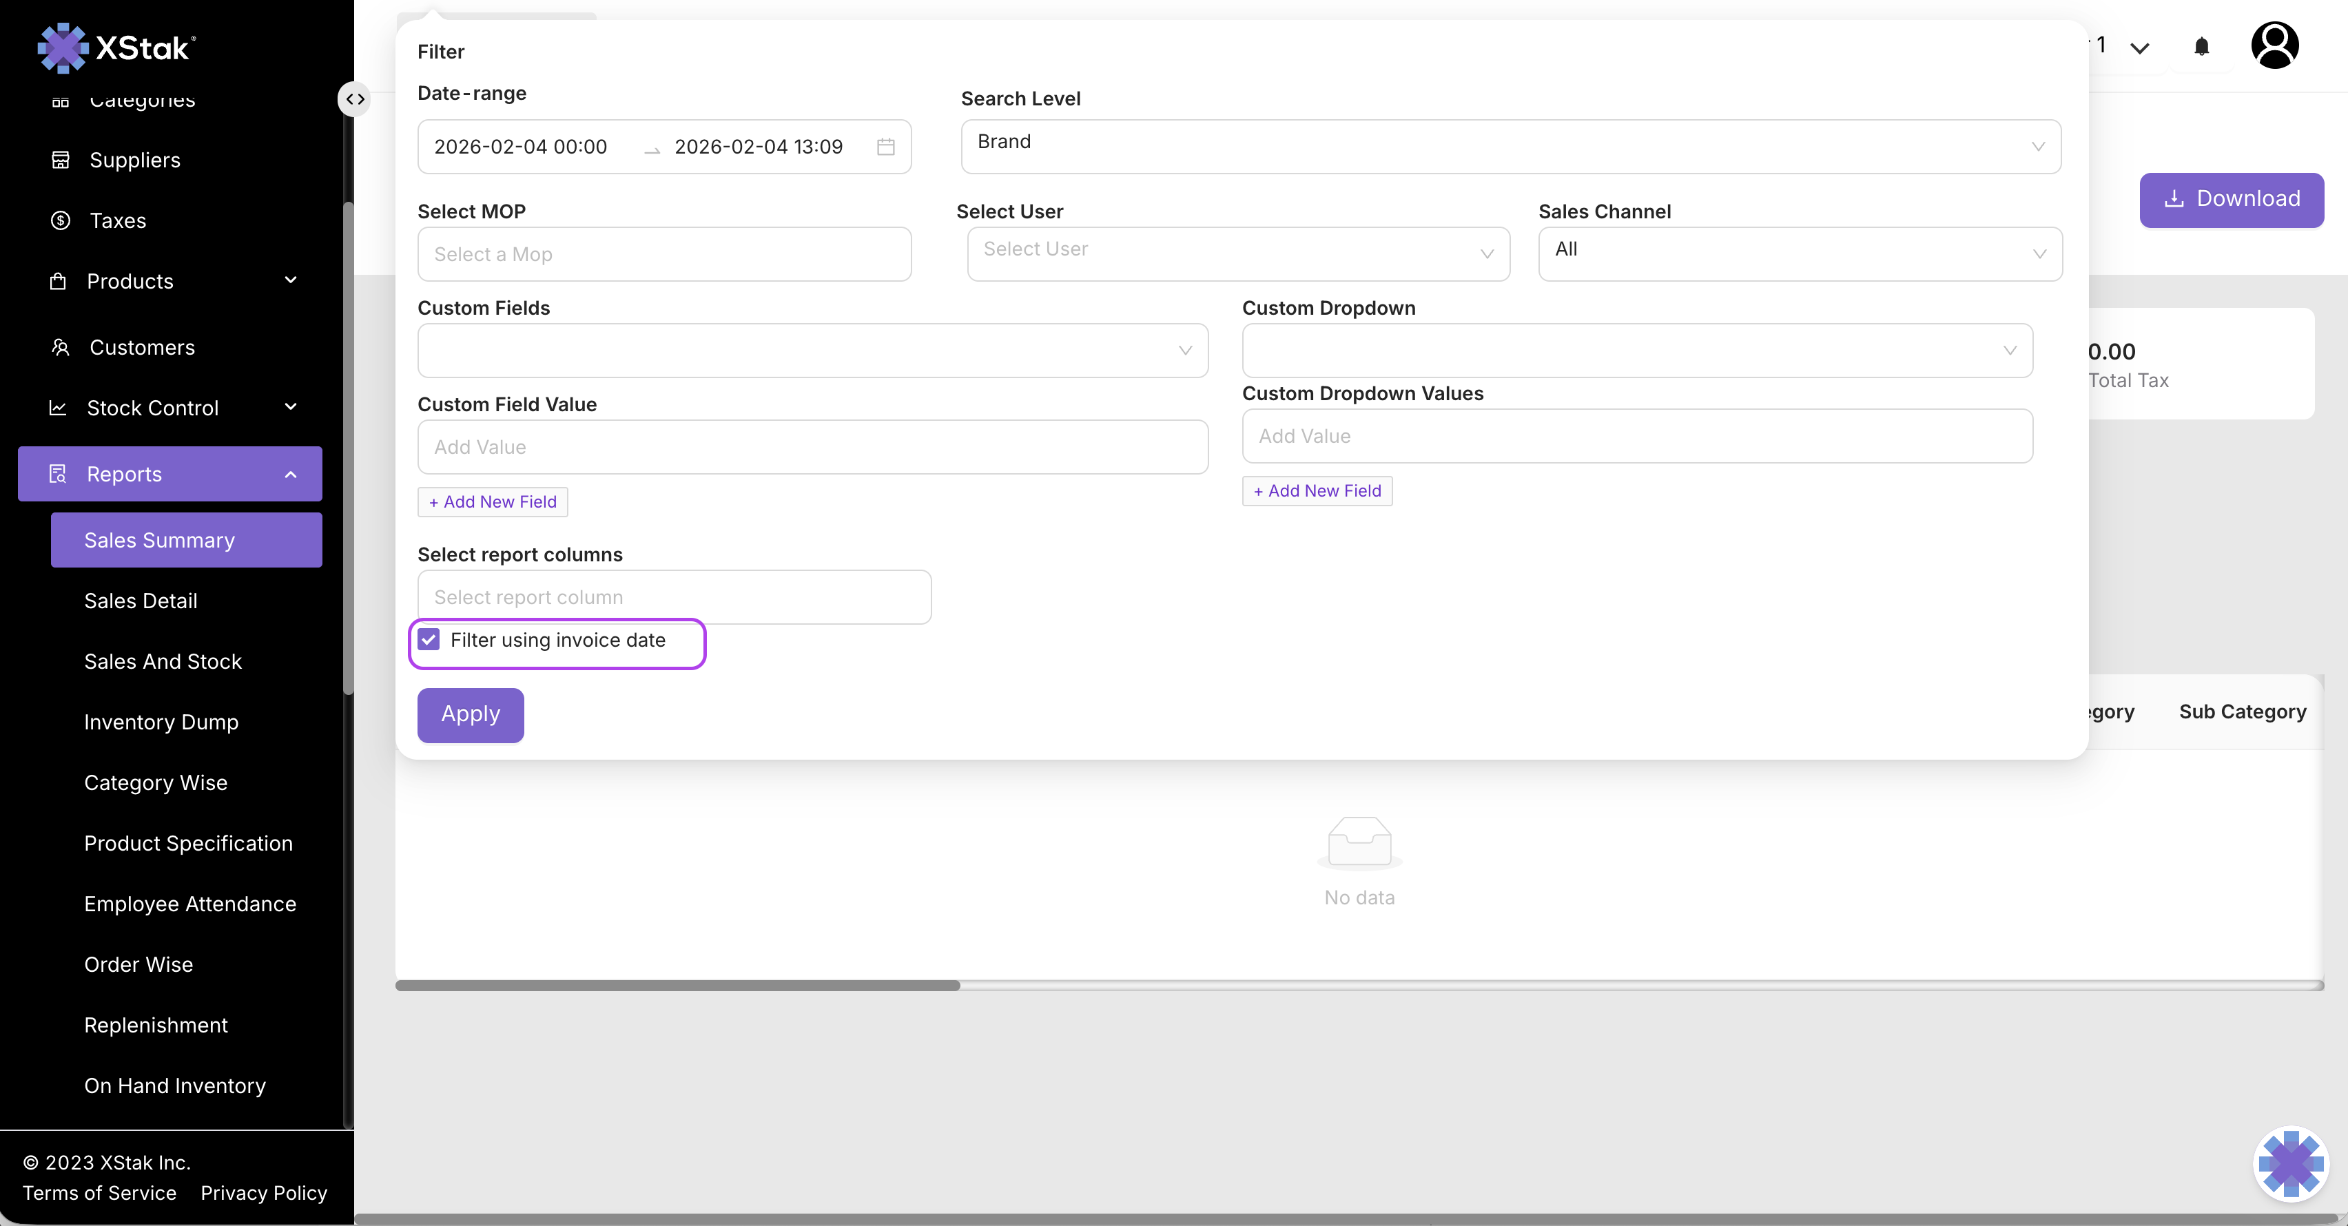Collapse the Reports menu section

point(170,474)
